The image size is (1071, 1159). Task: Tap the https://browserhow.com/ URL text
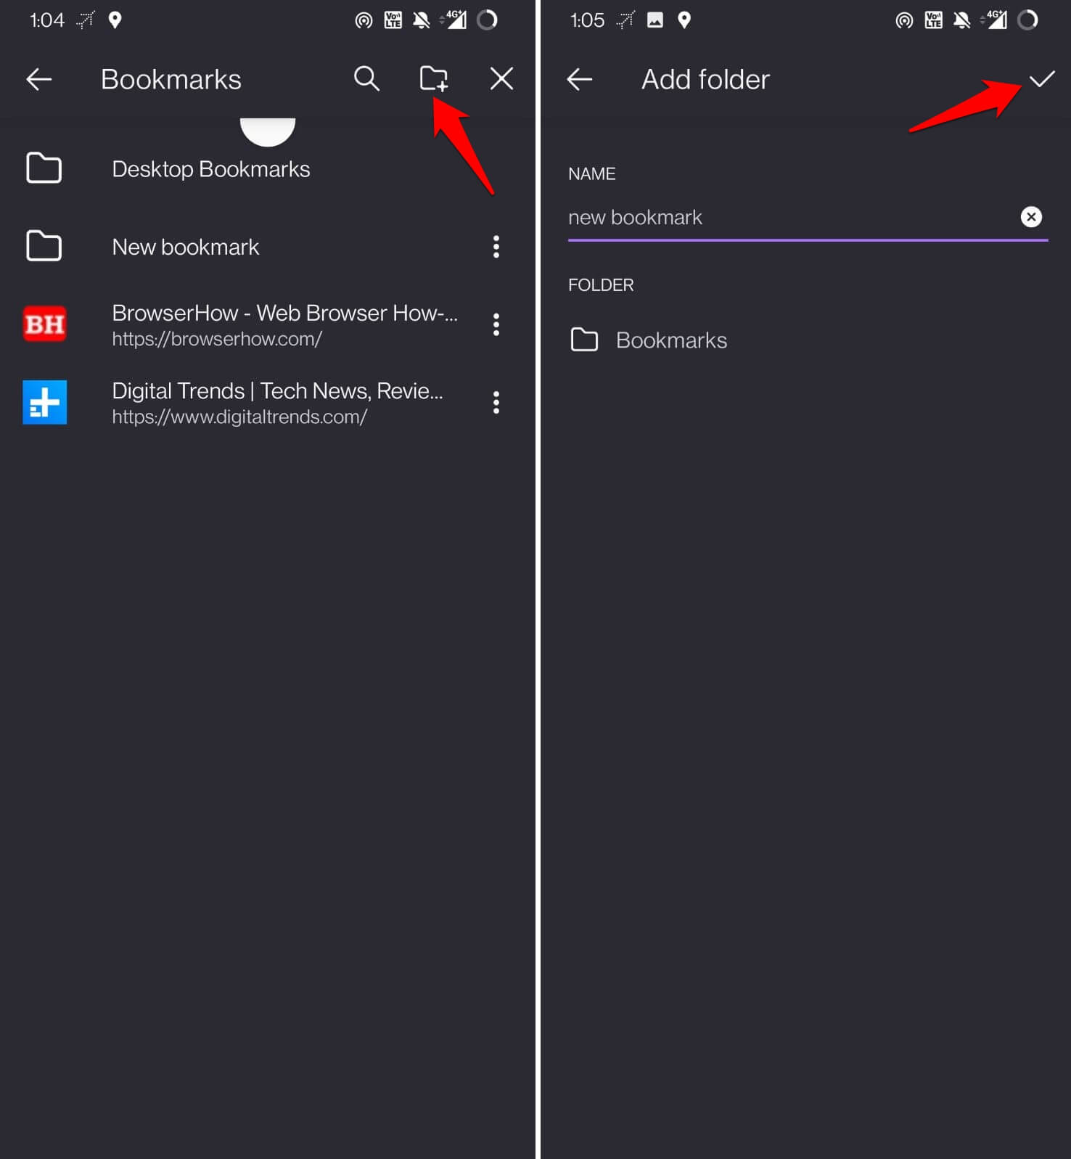(x=217, y=339)
